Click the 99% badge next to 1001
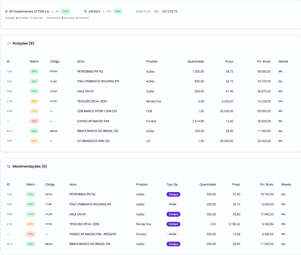This screenshot has width=301, height=255. pyautogui.click(x=118, y=12)
